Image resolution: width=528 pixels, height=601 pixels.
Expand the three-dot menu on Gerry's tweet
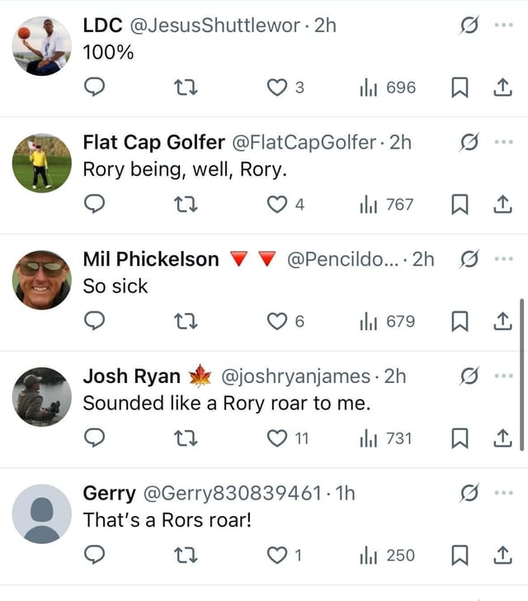tap(504, 494)
